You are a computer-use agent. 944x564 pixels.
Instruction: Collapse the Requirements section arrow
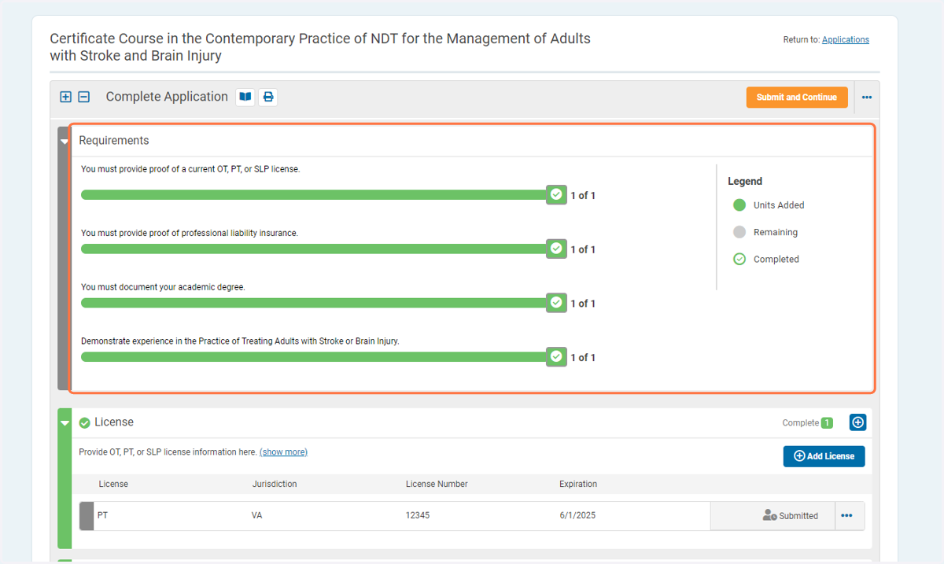(65, 142)
